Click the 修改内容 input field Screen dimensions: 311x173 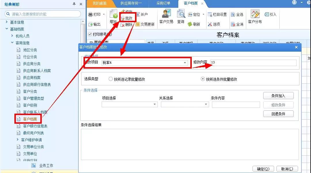(x=253, y=63)
